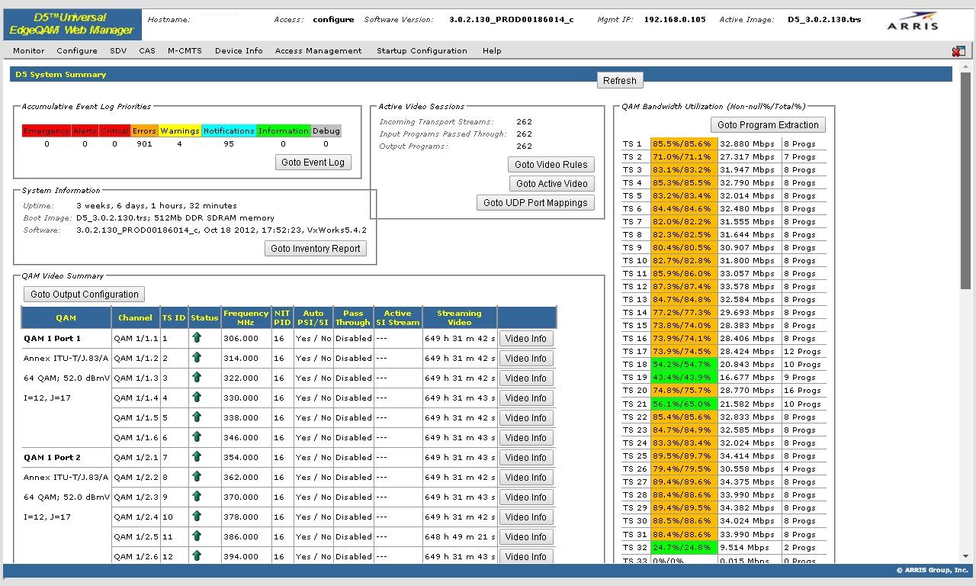Open the M-CMTS menu
The image size is (976, 586).
(185, 51)
